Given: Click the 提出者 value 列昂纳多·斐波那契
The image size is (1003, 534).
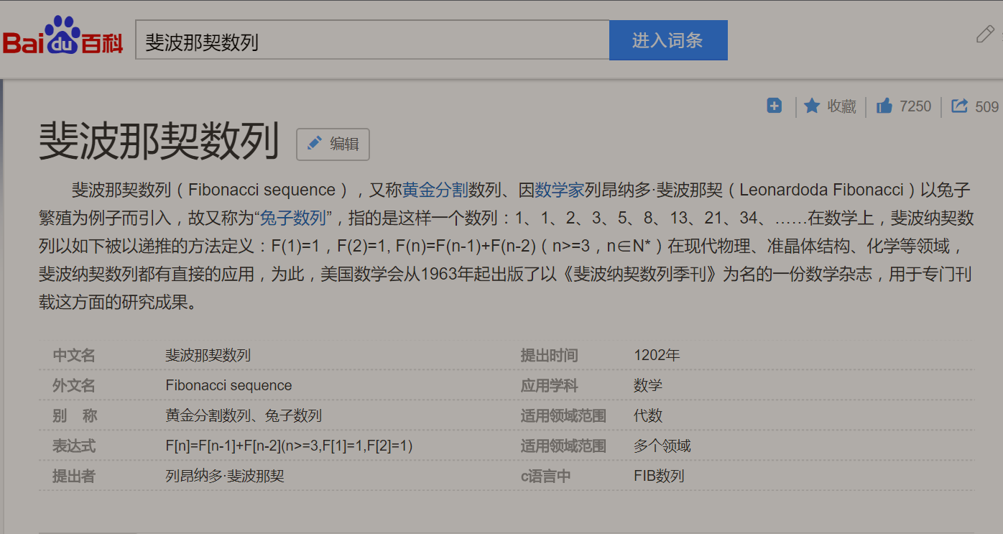Looking at the screenshot, I should click(225, 476).
